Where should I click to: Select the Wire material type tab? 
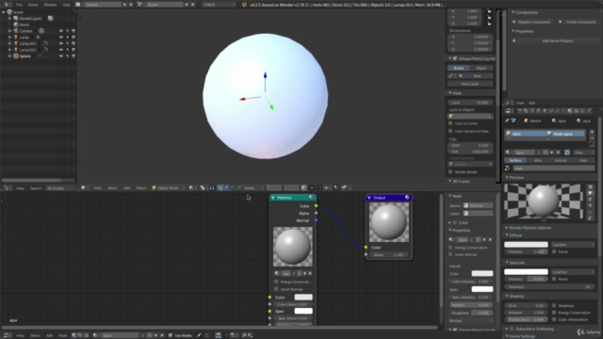[538, 160]
